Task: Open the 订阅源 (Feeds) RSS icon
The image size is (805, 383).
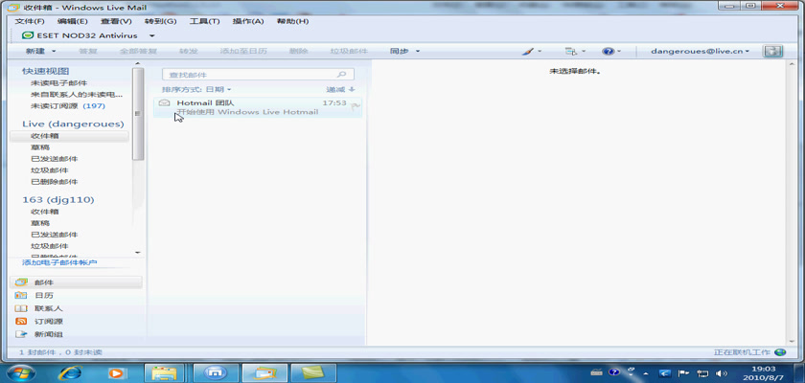Action: click(x=21, y=322)
